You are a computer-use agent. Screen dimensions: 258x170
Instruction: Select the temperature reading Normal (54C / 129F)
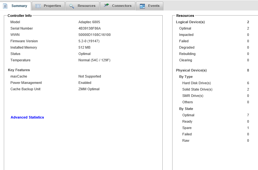[x=94, y=60]
